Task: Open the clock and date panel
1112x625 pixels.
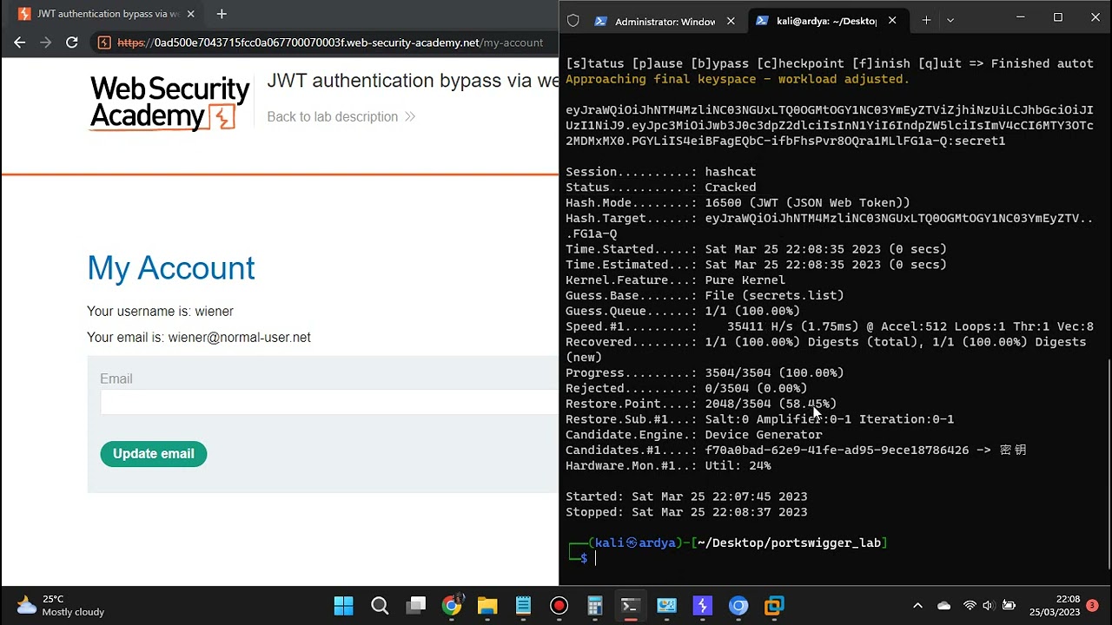Action: (1054, 606)
